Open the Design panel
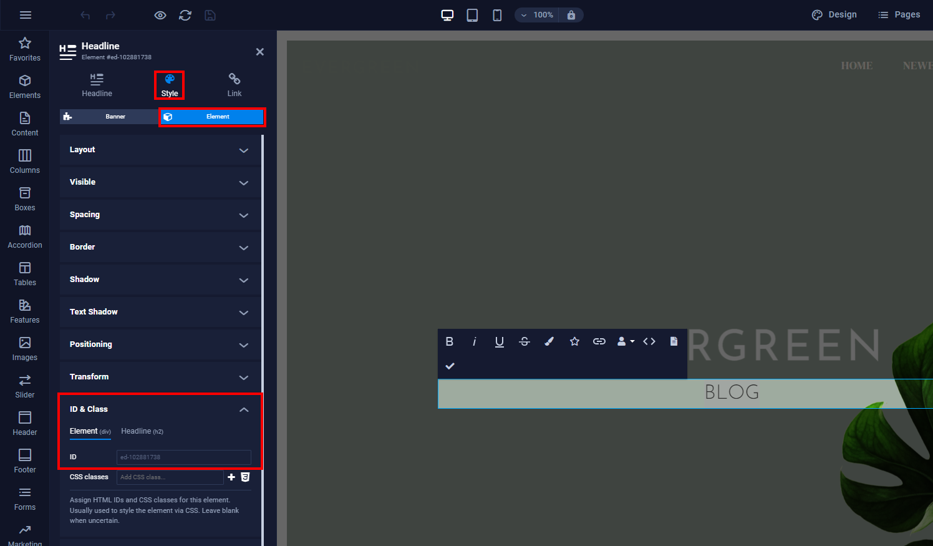This screenshot has height=546, width=933. 834,15
